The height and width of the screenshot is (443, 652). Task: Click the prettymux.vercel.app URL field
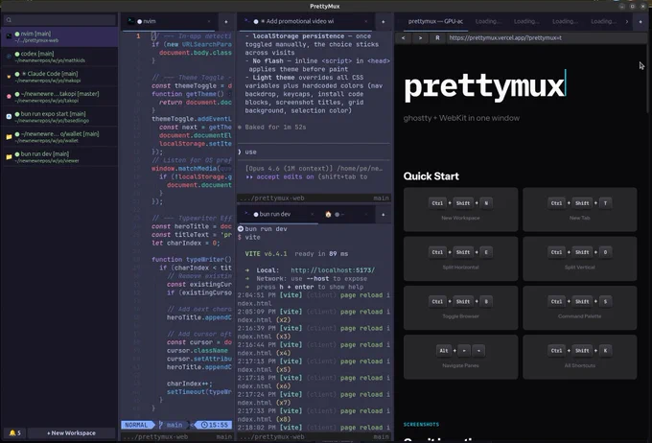point(547,37)
